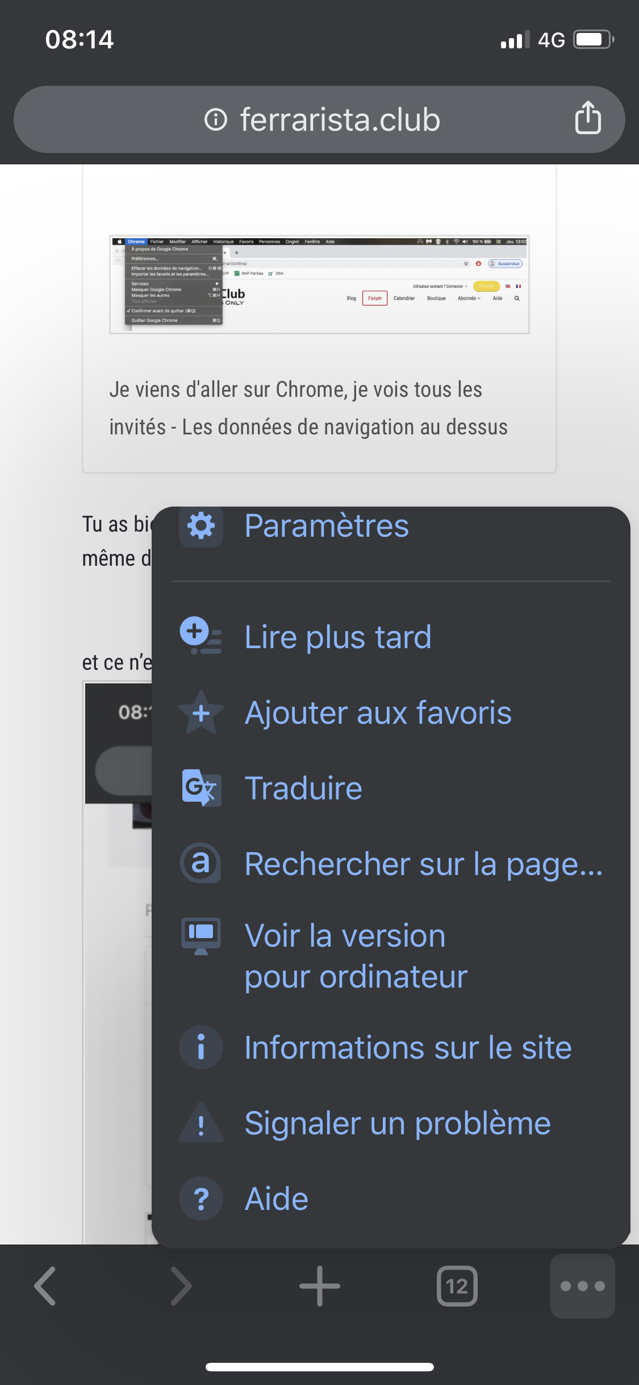Go forward with the forward arrow

[x=182, y=1286]
